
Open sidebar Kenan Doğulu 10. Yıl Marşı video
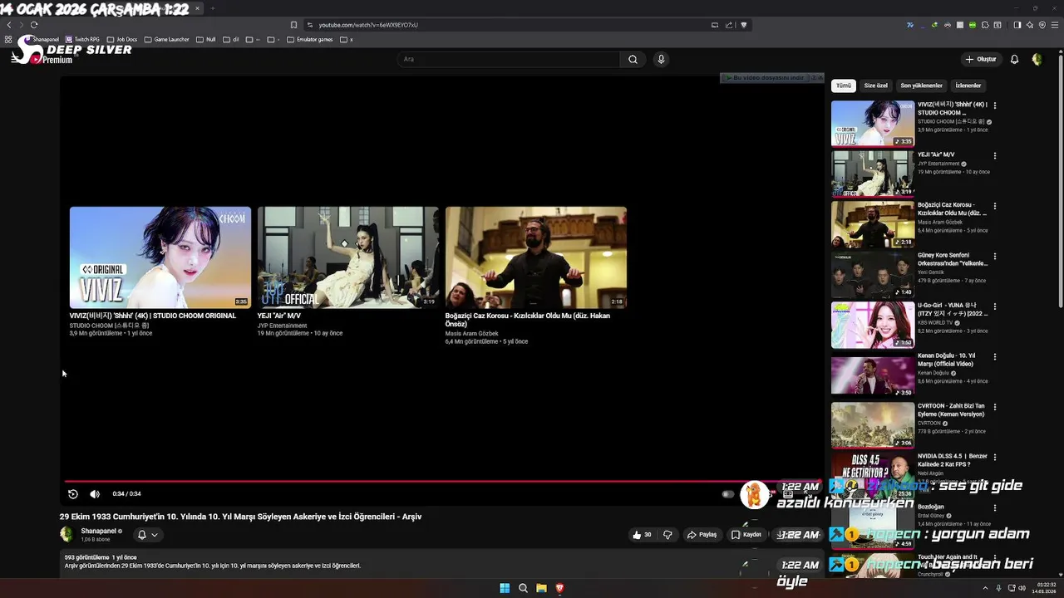(873, 375)
